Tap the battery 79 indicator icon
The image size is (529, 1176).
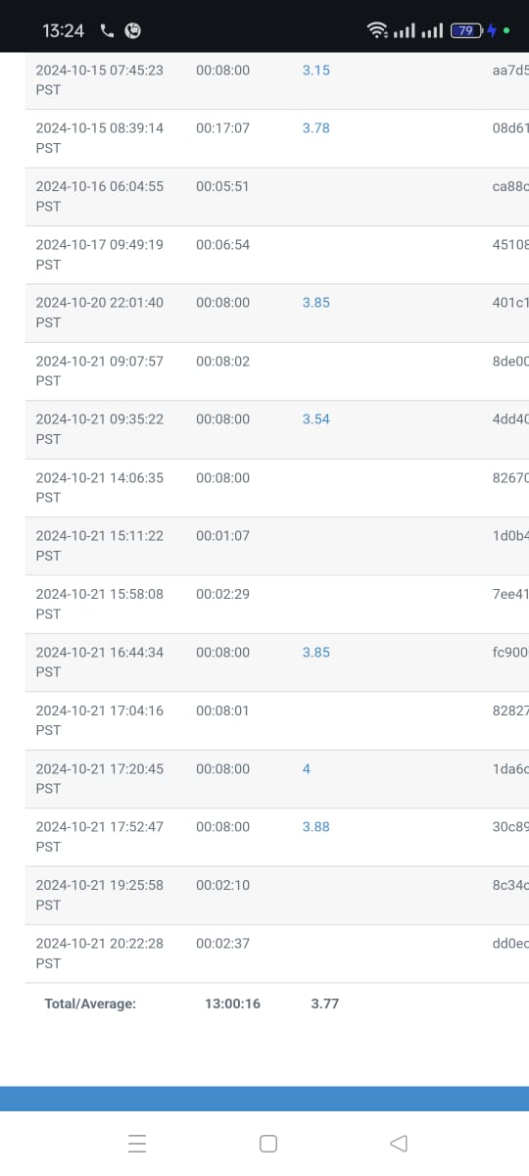(x=464, y=30)
